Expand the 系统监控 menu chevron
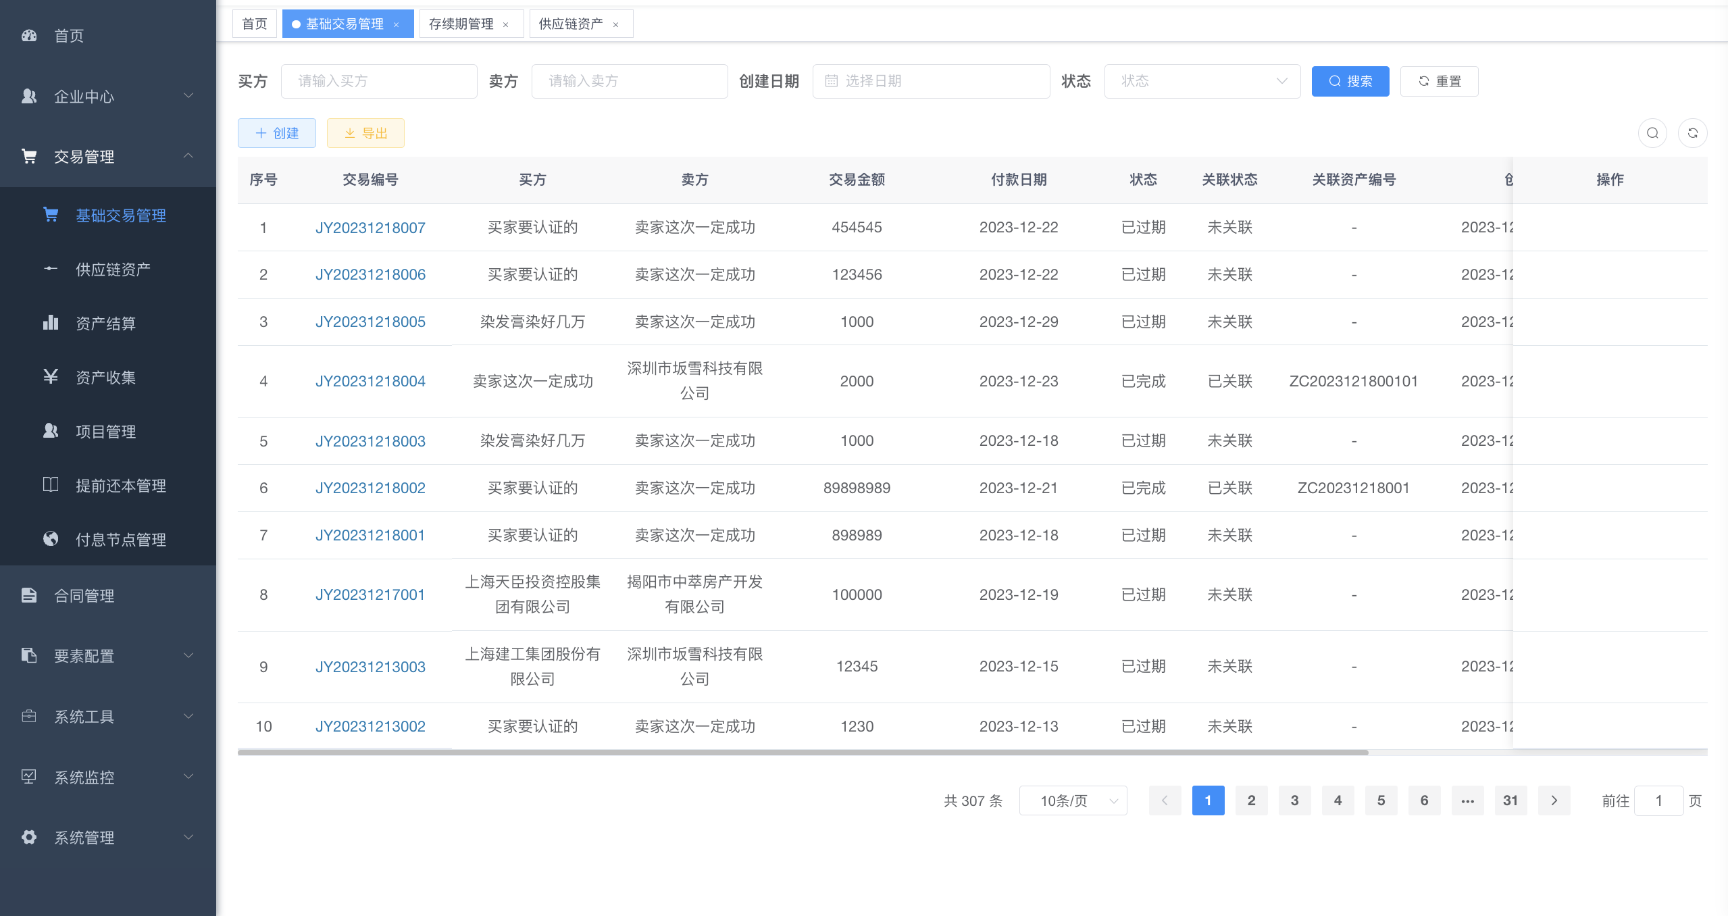 188,777
